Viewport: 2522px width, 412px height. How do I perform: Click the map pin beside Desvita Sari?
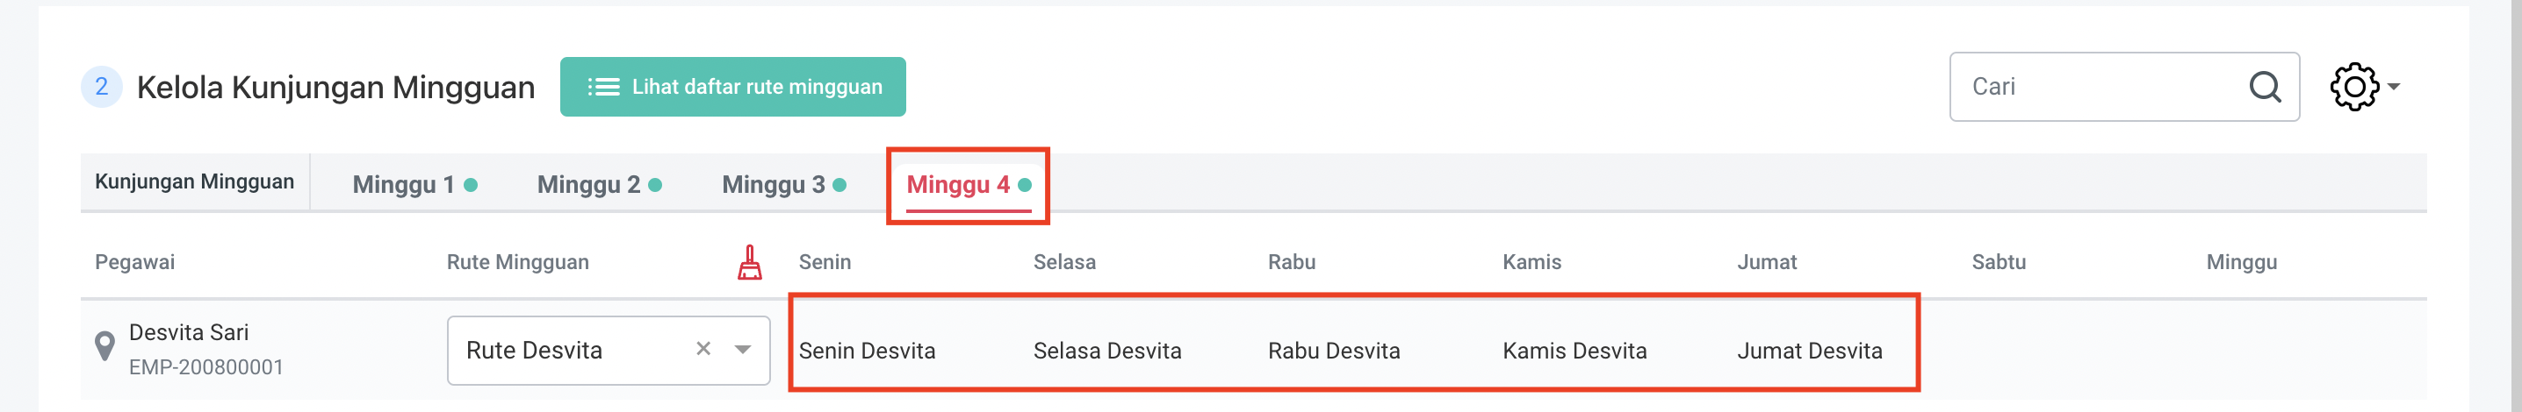[104, 346]
